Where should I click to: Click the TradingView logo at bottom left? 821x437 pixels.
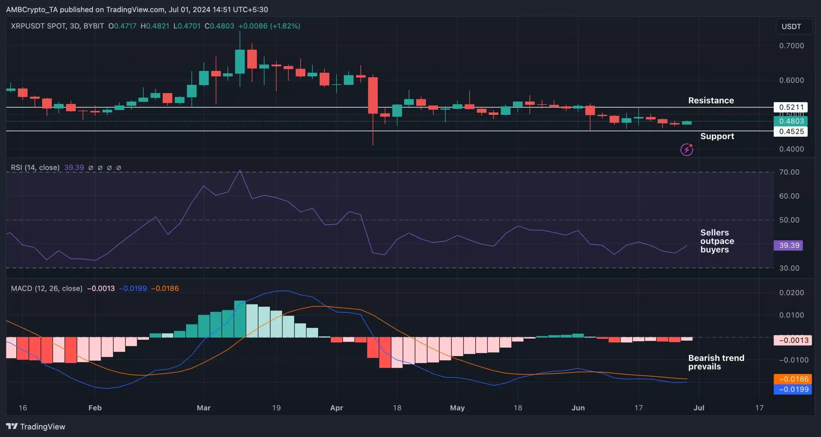36,426
